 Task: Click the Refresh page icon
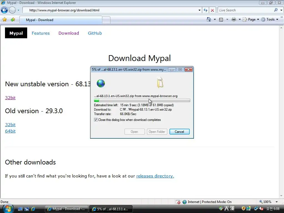click(206, 10)
